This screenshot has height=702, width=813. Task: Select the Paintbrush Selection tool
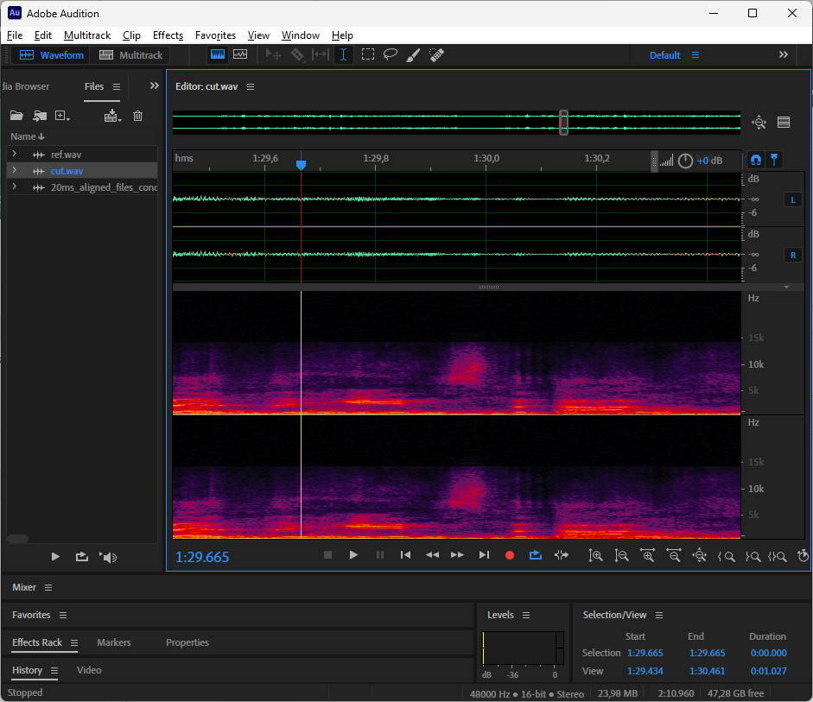point(413,54)
